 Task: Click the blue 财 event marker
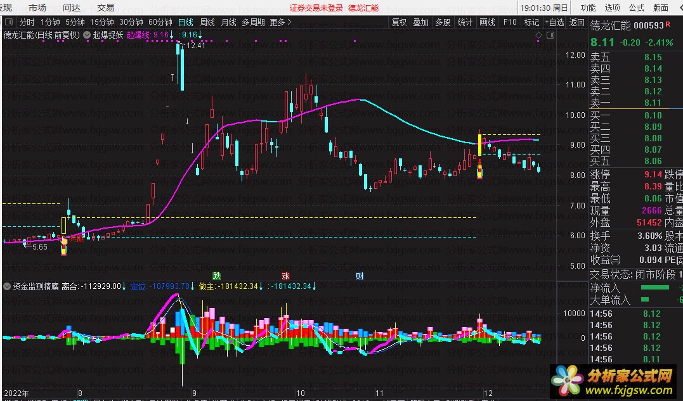(360, 276)
